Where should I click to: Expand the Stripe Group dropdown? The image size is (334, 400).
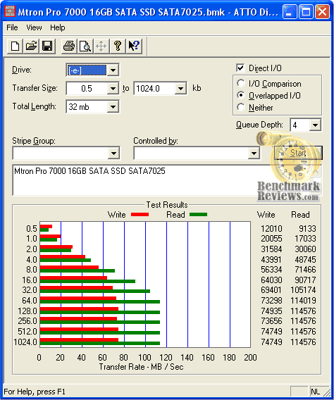click(114, 154)
